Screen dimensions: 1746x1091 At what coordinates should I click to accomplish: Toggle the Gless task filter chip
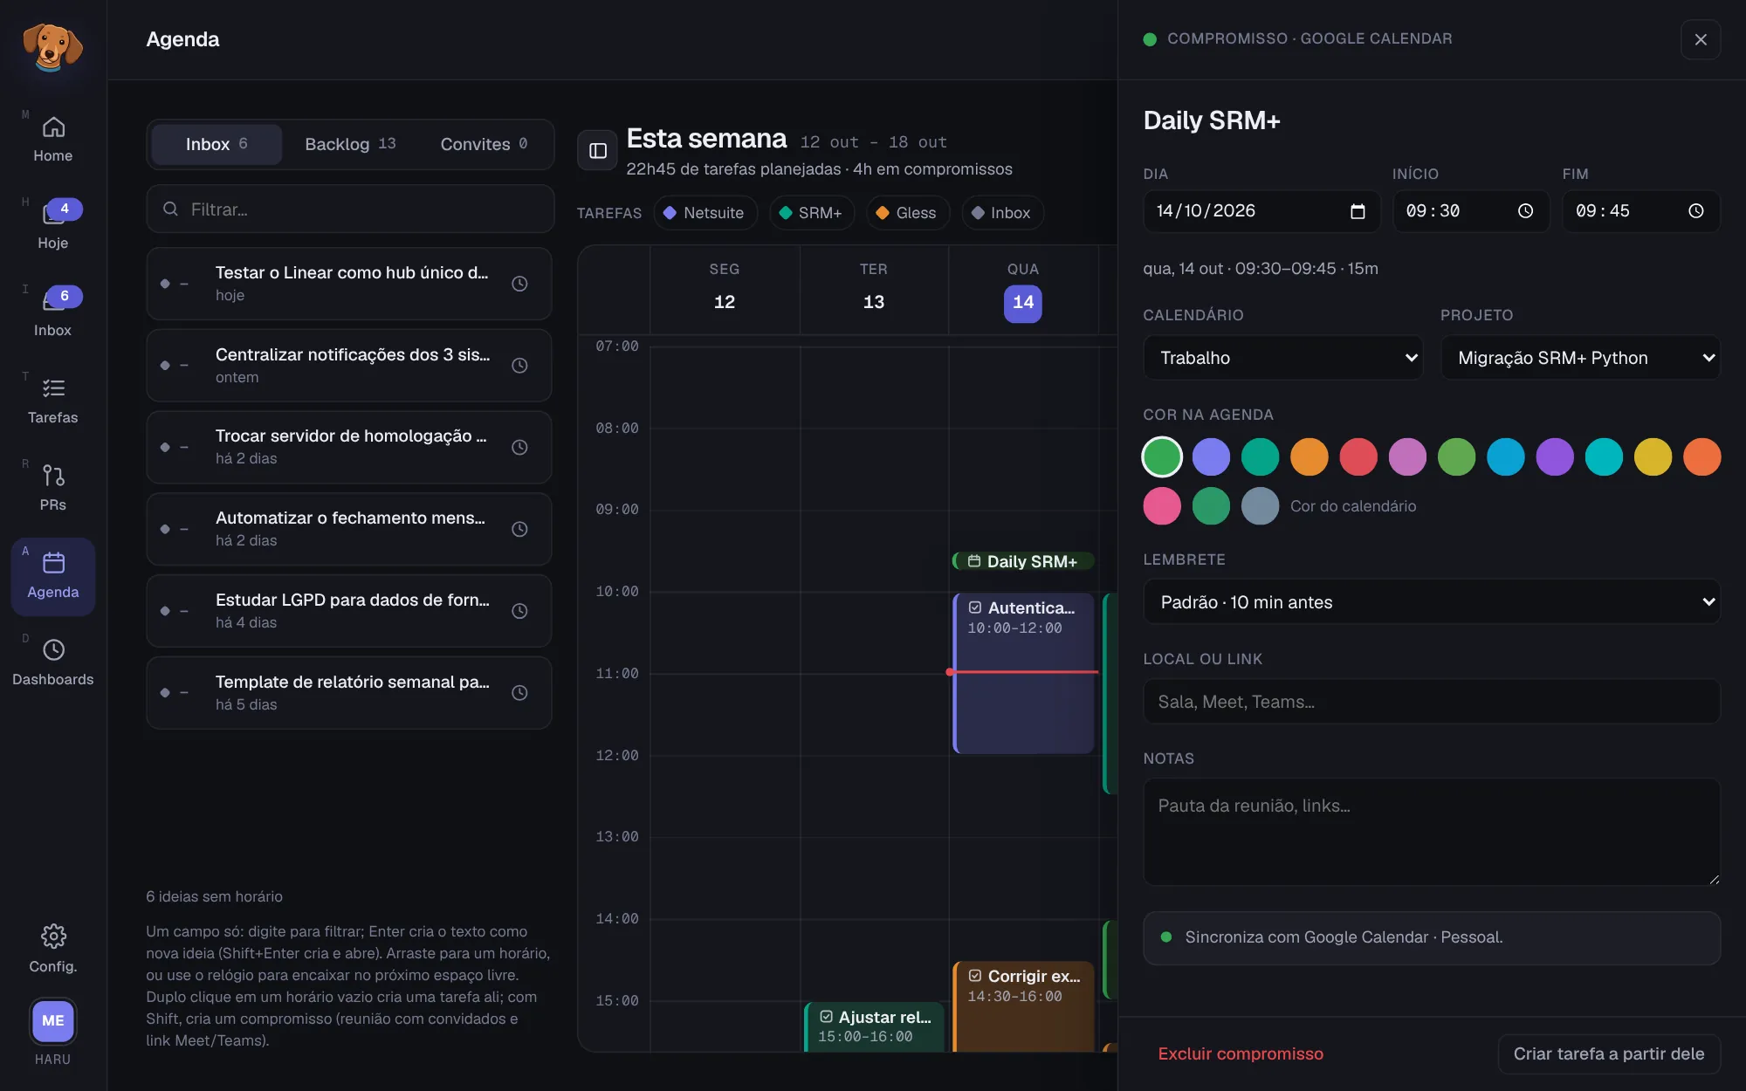[907, 213]
